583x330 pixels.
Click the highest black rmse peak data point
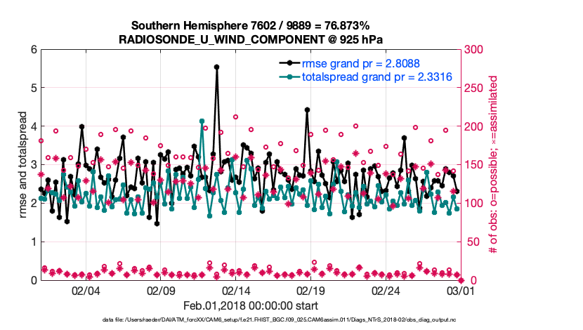[216, 67]
